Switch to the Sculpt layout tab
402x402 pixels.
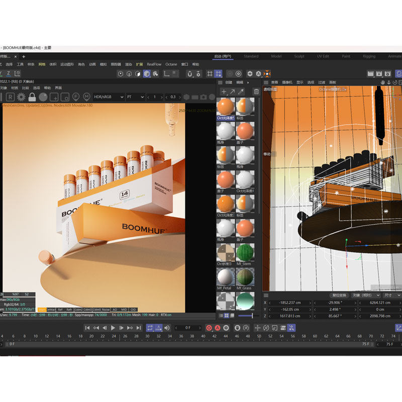pyautogui.click(x=299, y=56)
